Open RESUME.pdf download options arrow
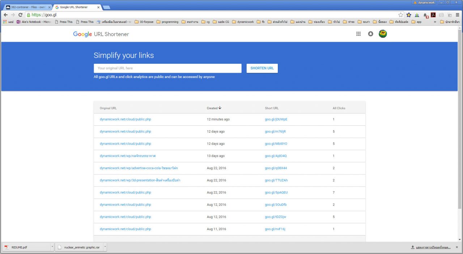This screenshot has width=463, height=254. (52, 247)
